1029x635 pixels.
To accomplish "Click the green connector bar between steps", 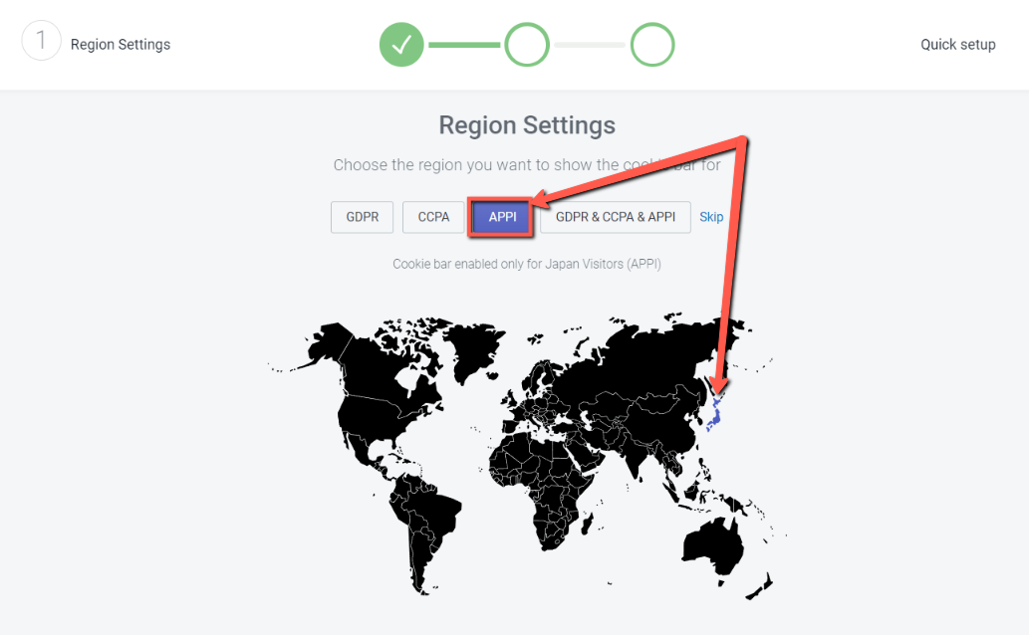I will coord(464,44).
